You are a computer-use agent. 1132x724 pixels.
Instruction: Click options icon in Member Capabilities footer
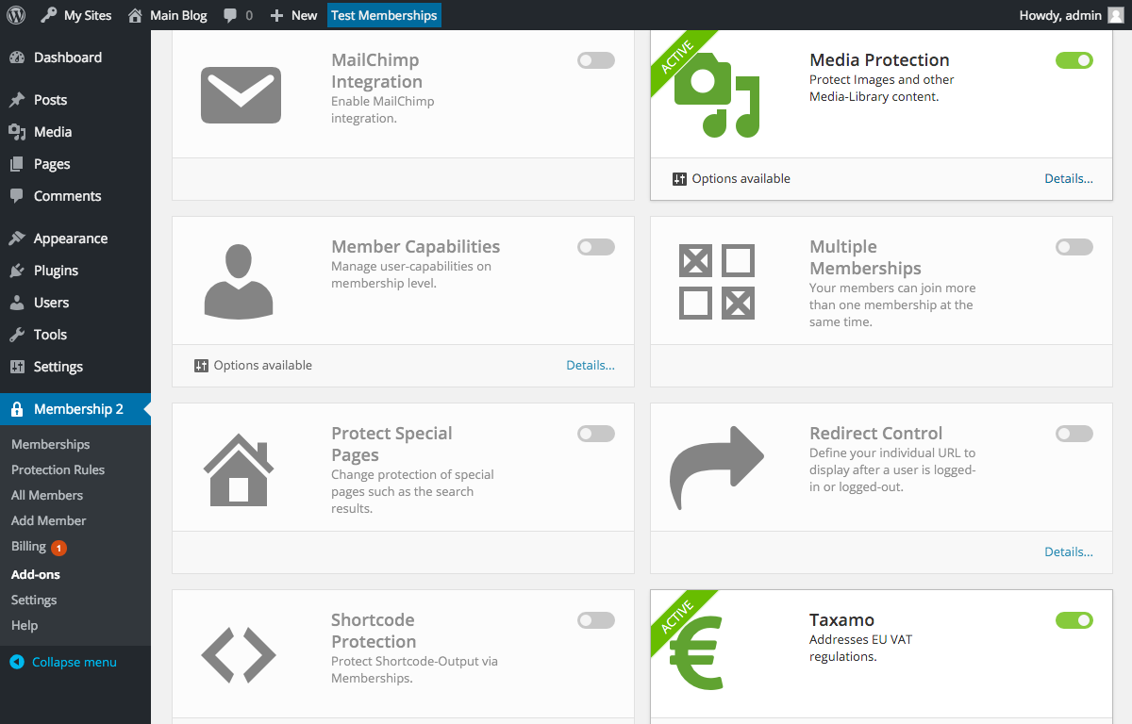[x=201, y=366]
